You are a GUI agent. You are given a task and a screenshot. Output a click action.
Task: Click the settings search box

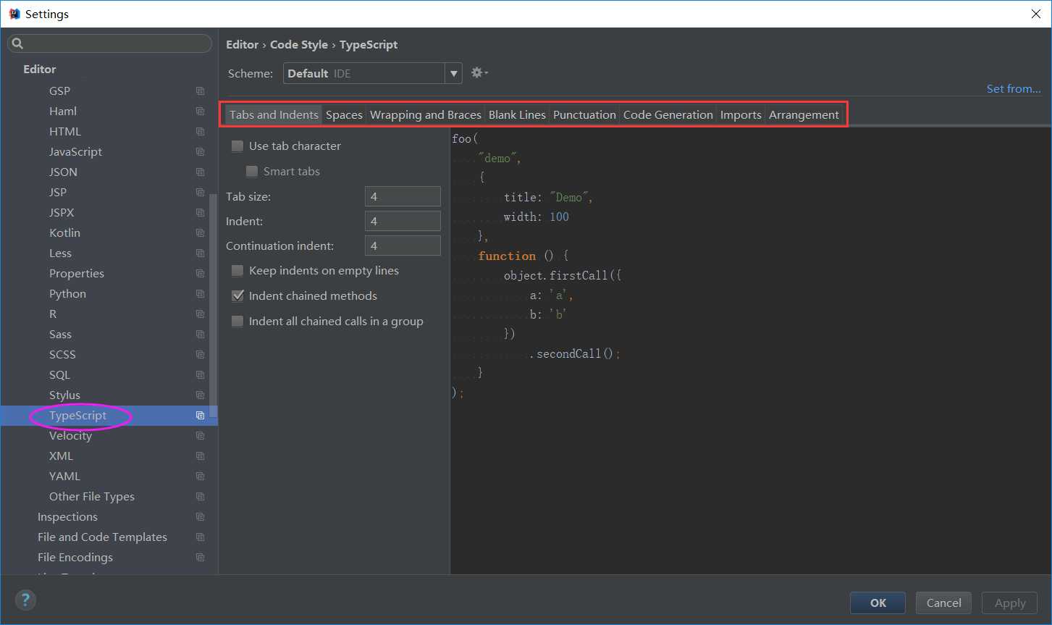coord(110,44)
